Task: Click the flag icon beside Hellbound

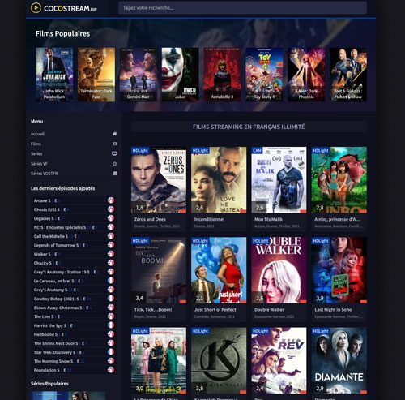Action: 111,334
